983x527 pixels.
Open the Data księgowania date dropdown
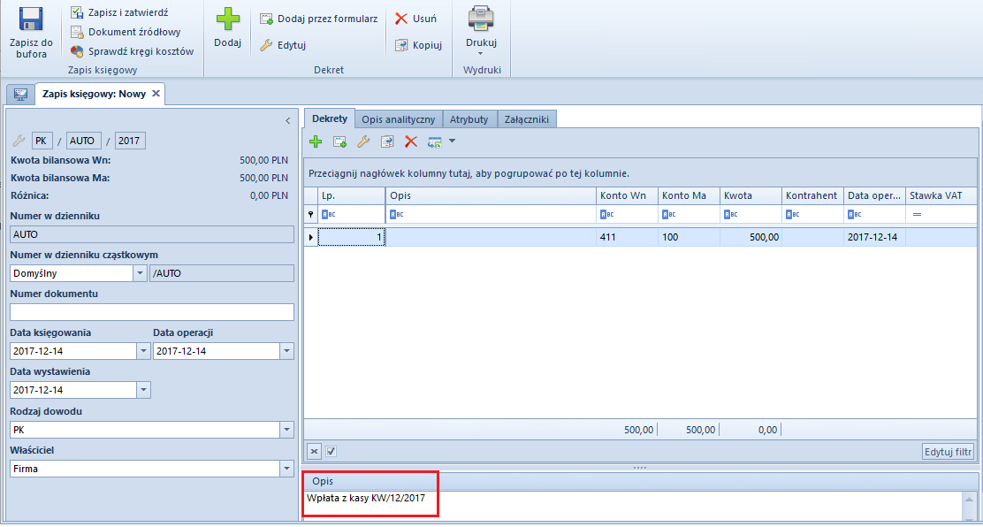coord(143,351)
